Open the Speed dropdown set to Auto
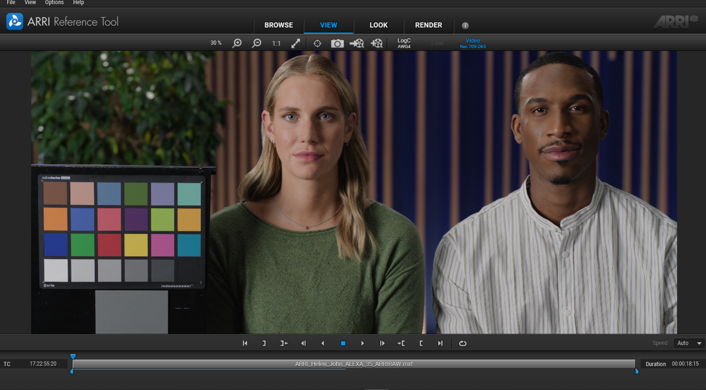Viewport: 706px width, 390px height. 689,343
